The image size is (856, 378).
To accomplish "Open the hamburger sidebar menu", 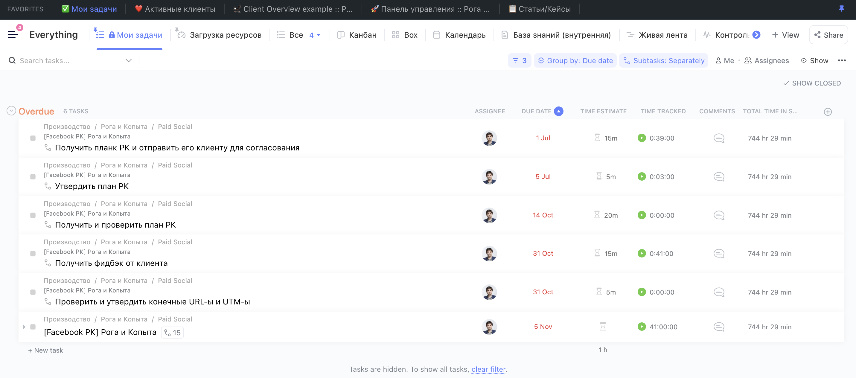I will (13, 35).
